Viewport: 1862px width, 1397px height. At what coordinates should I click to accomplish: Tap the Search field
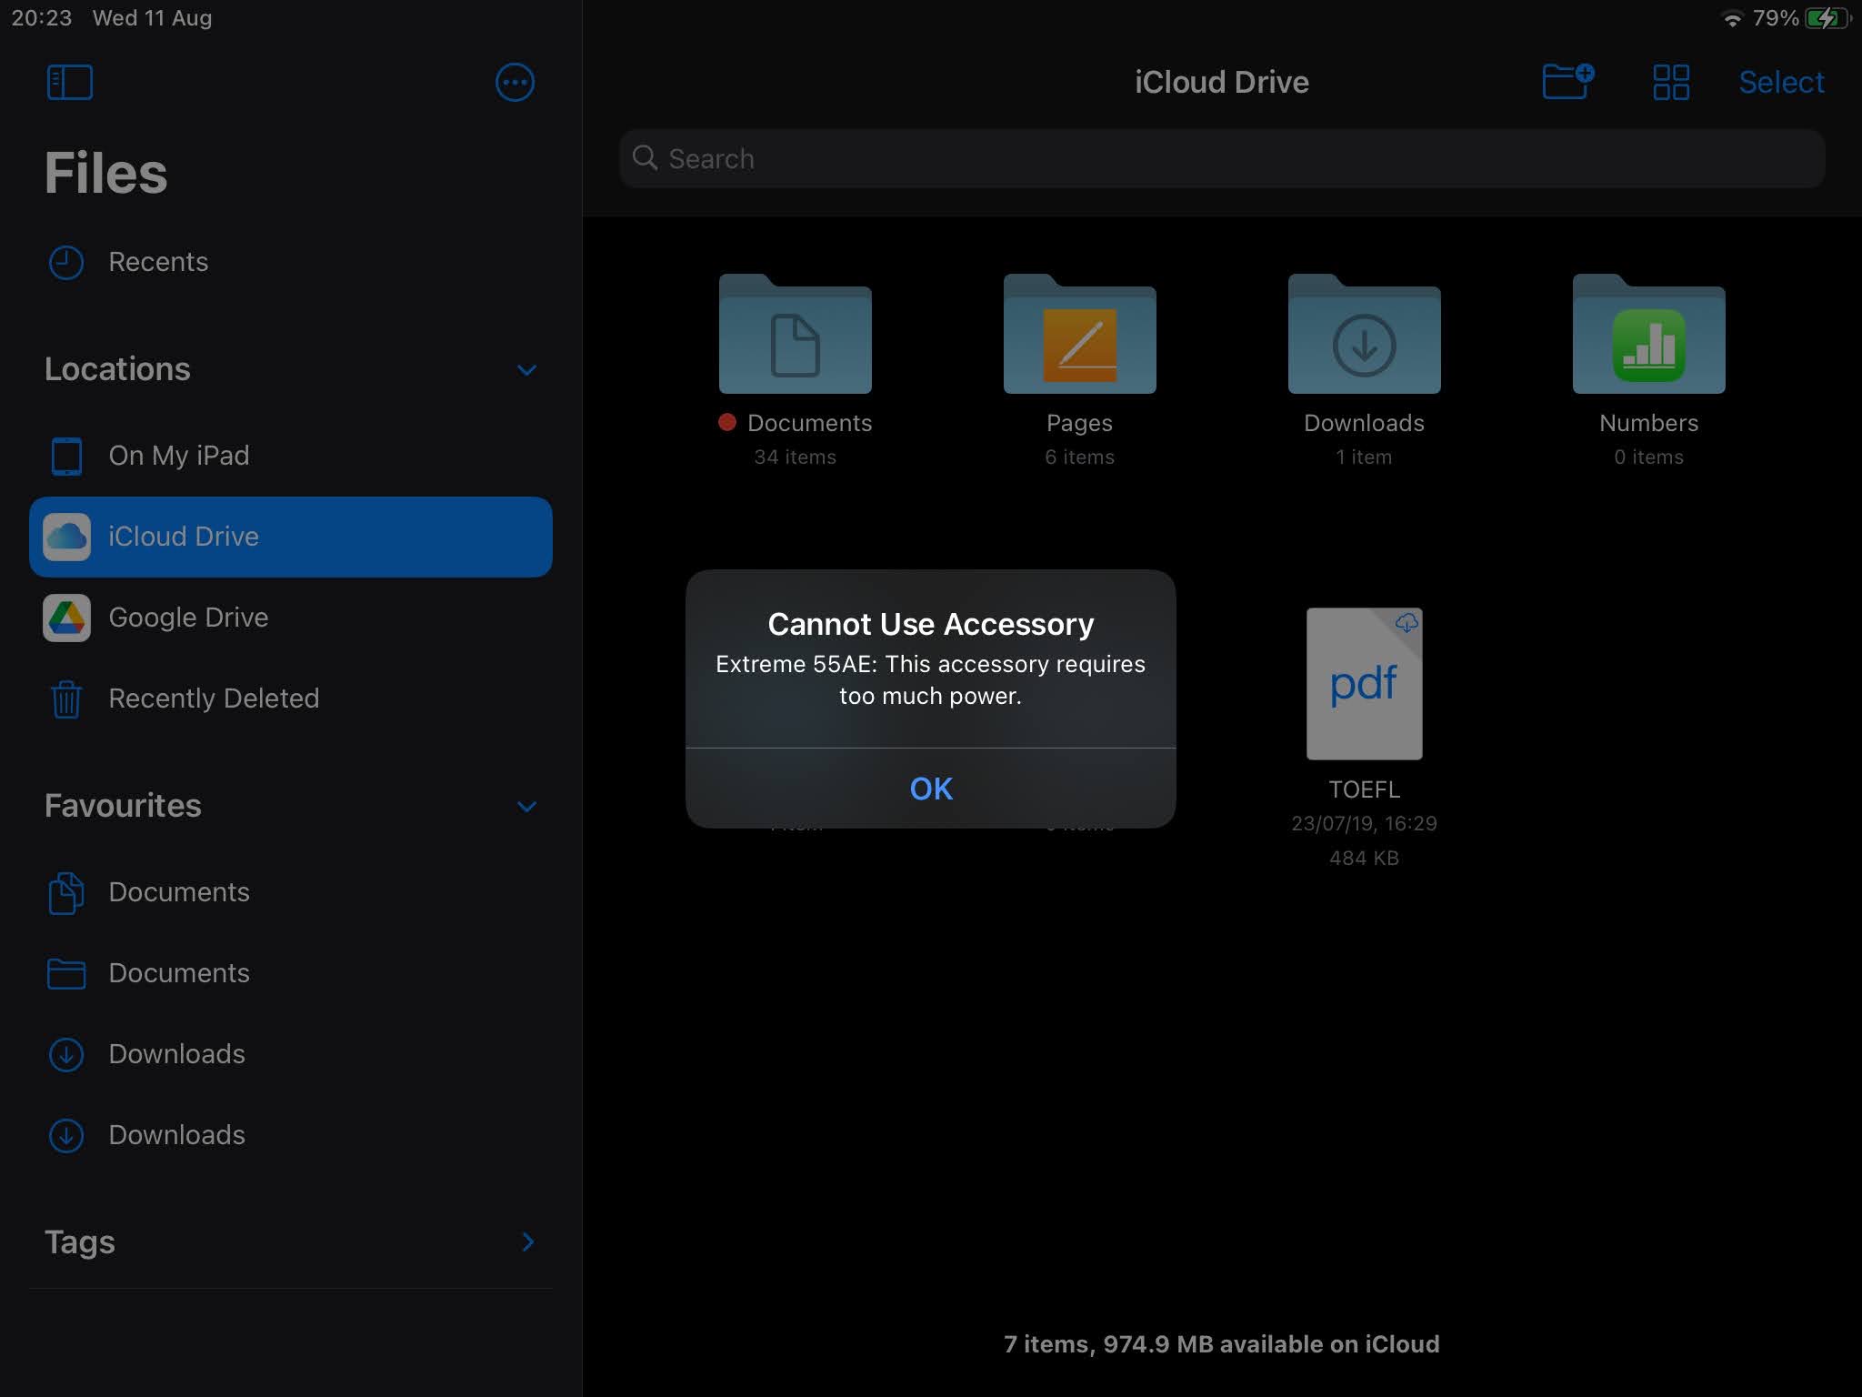[1223, 158]
